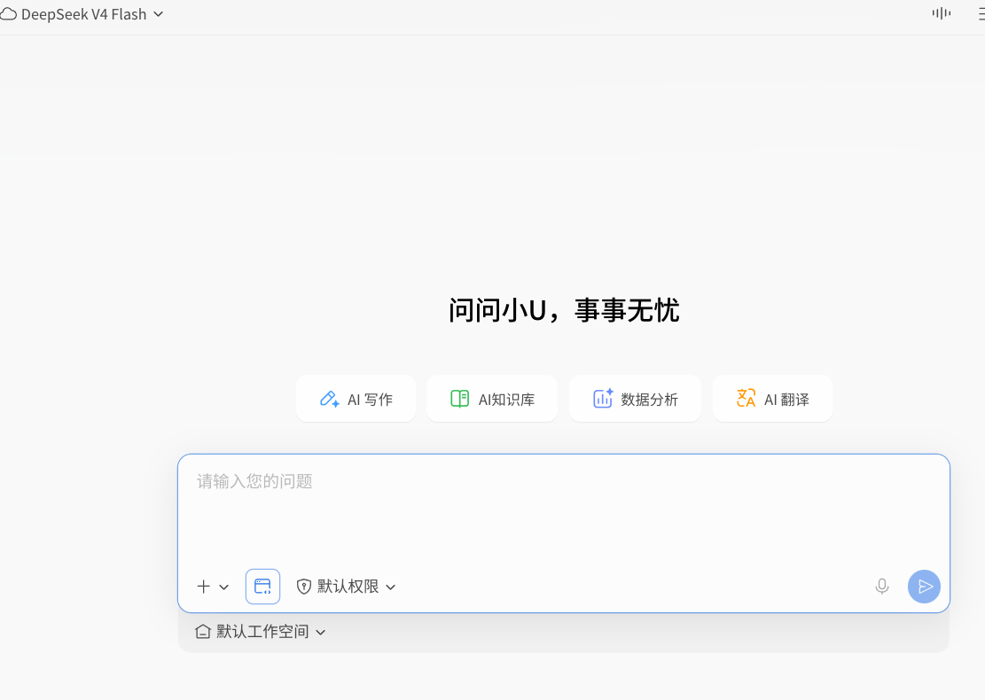This screenshot has height=700, width=985.
Task: Toggle the browser window tool button
Action: [262, 587]
